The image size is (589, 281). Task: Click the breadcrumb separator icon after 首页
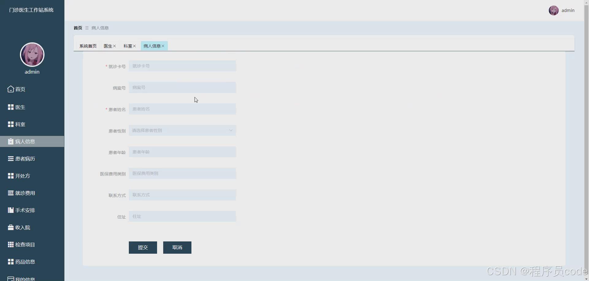[87, 28]
